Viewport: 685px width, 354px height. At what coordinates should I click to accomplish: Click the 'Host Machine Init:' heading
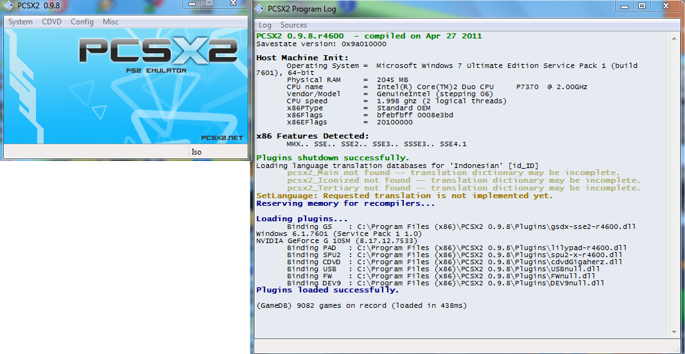(x=302, y=58)
